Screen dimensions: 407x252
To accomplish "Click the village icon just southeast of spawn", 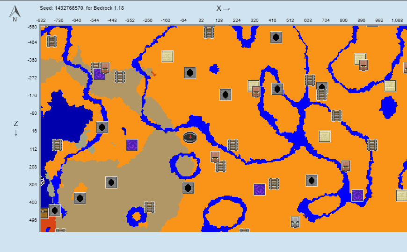I will (215, 157).
